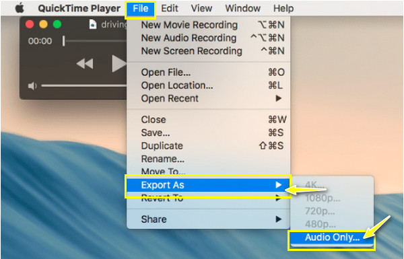Viewport: 404px width, 259px height.
Task: Close the File menu
Action: pos(141,9)
